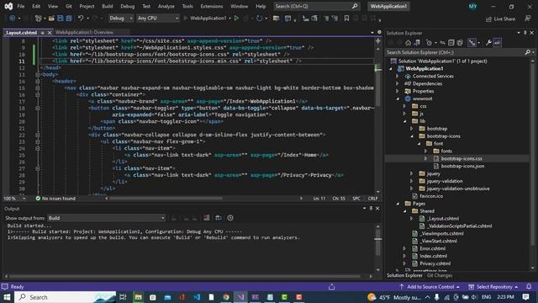Click the Windows Start button
Viewport: 538px width, 303px height.
pyautogui.click(x=7, y=297)
